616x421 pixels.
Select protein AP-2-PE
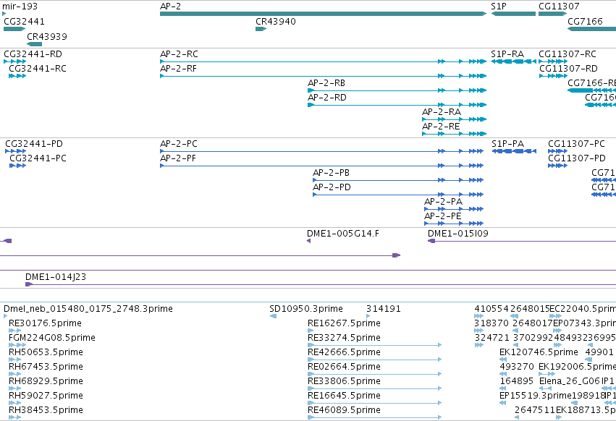tap(454, 224)
